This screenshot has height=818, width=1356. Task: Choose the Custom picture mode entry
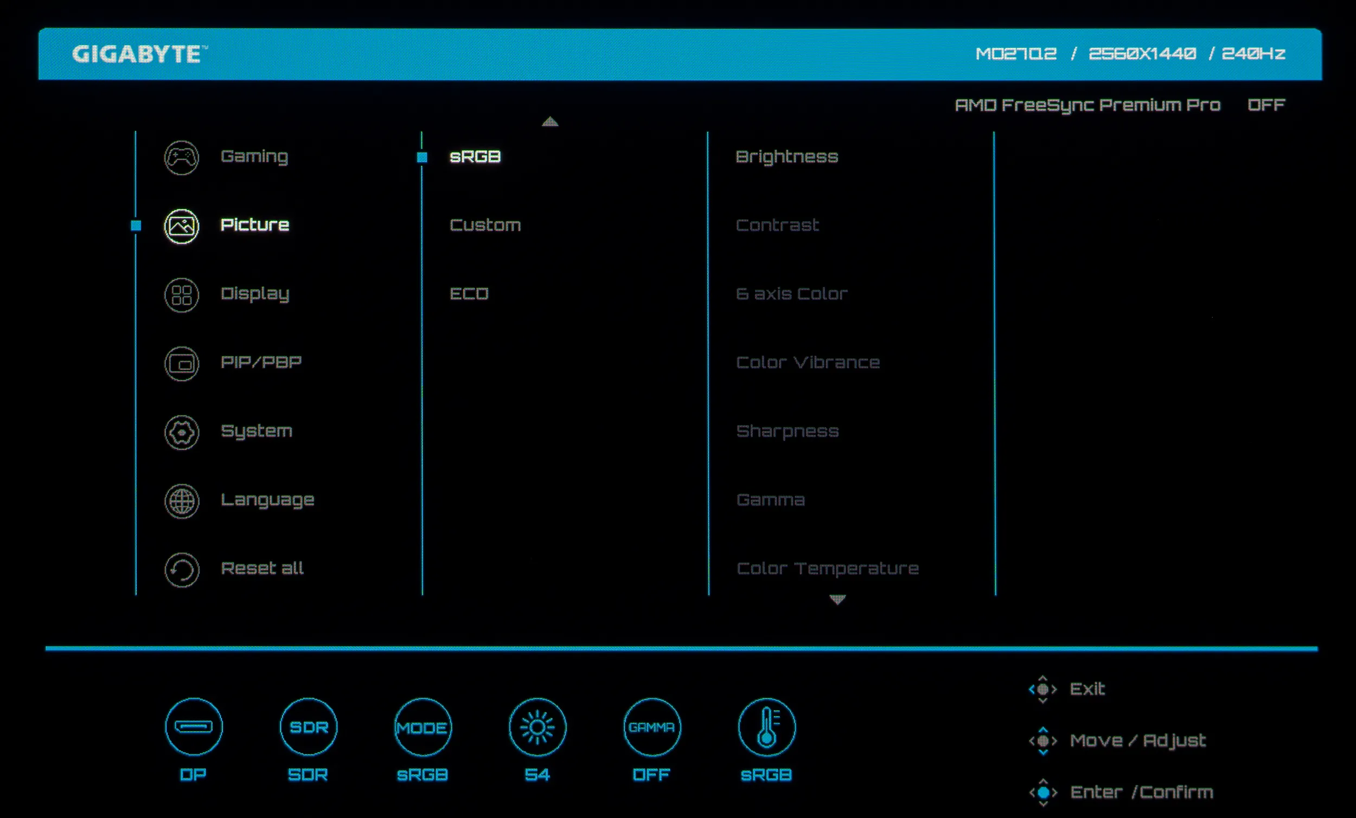pyautogui.click(x=485, y=225)
